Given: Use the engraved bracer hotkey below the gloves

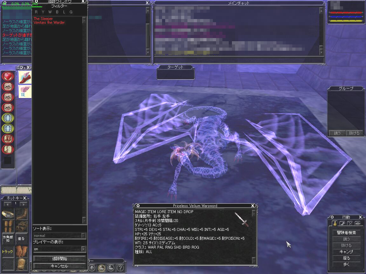Looking at the screenshot, I should point(22,264).
